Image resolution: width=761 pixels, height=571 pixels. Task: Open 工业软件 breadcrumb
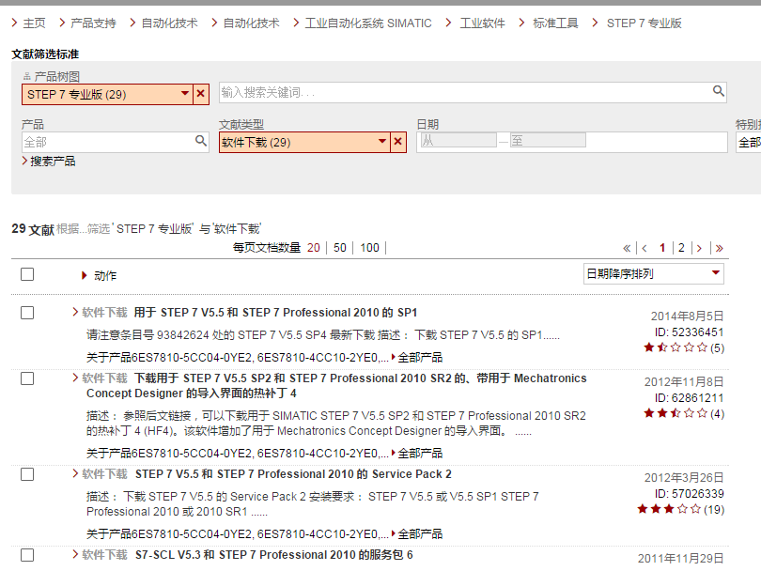(482, 23)
